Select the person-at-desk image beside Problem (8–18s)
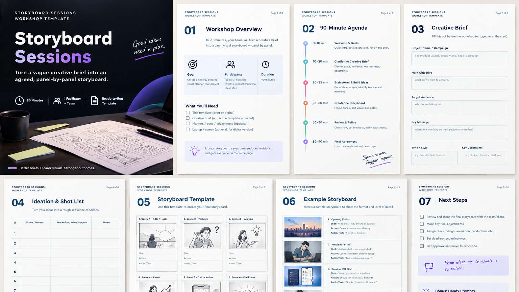Image resolution: width=519 pixels, height=292 pixels. point(303,252)
